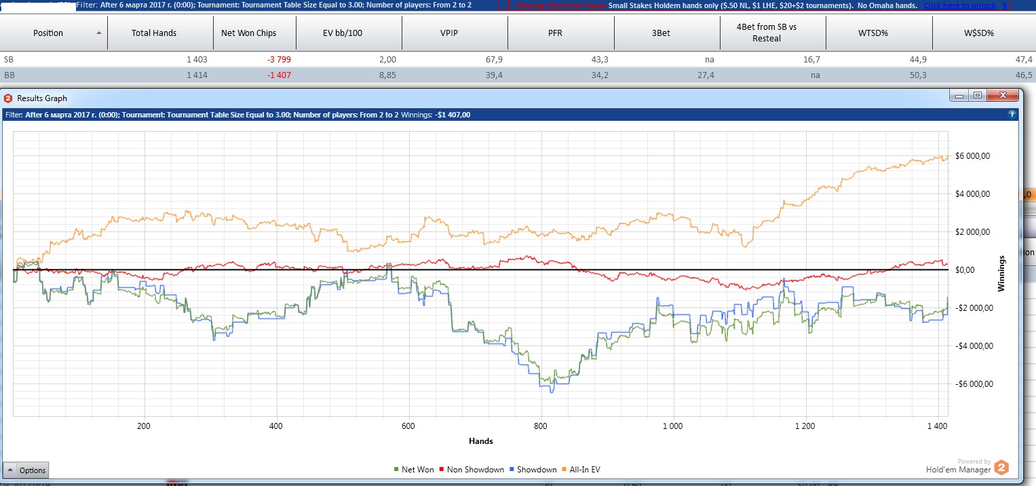Image resolution: width=1036 pixels, height=486 pixels.
Task: Open the help question mark icon
Action: pyautogui.click(x=1011, y=115)
